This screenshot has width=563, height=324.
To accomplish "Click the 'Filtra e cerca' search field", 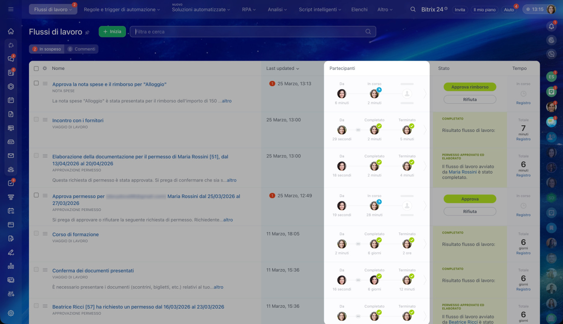I will (249, 32).
